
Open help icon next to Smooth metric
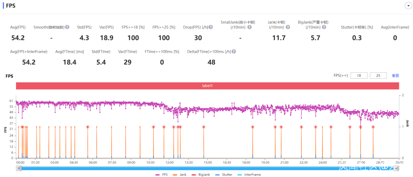click(67, 27)
